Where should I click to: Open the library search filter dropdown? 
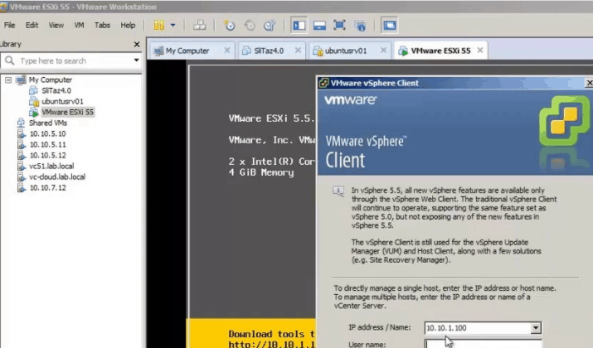tap(136, 60)
